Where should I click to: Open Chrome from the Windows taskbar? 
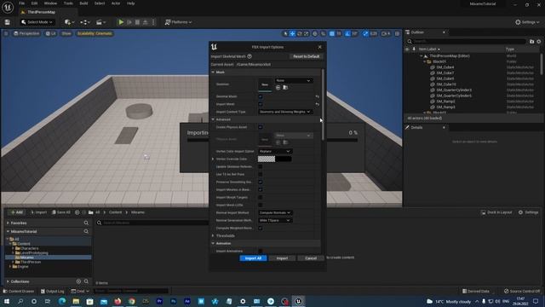(132, 301)
